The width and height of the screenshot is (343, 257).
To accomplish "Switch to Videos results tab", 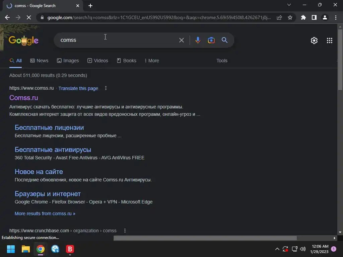I will [x=98, y=61].
